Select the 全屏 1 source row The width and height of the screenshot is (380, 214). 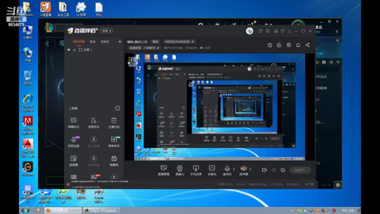(94, 50)
